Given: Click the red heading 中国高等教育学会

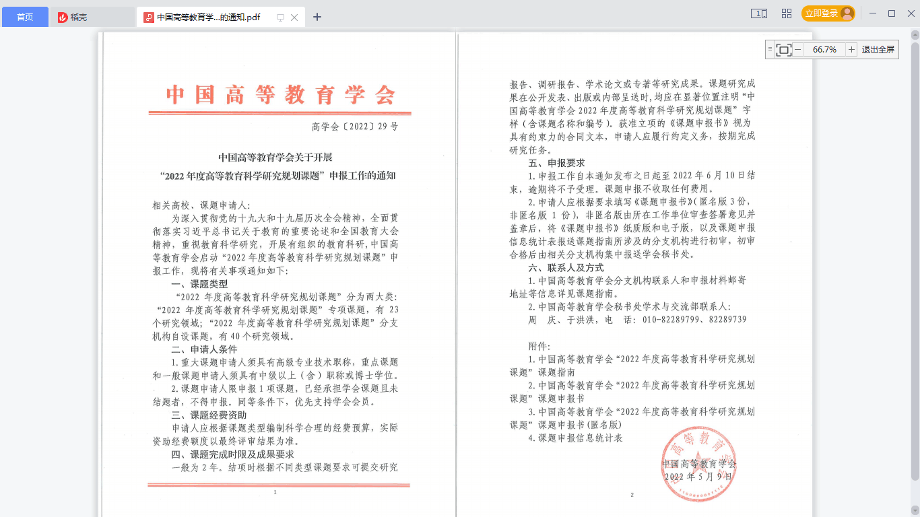Looking at the screenshot, I should point(280,94).
